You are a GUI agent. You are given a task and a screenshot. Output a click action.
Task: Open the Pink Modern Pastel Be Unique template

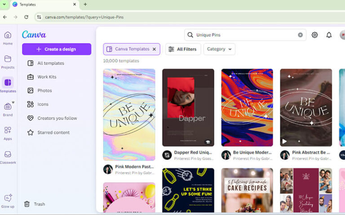[x=129, y=115]
